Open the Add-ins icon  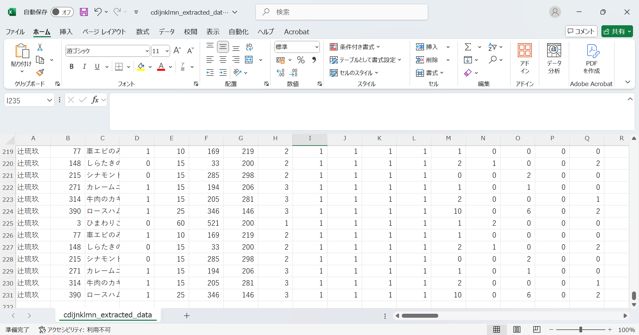coord(525,59)
